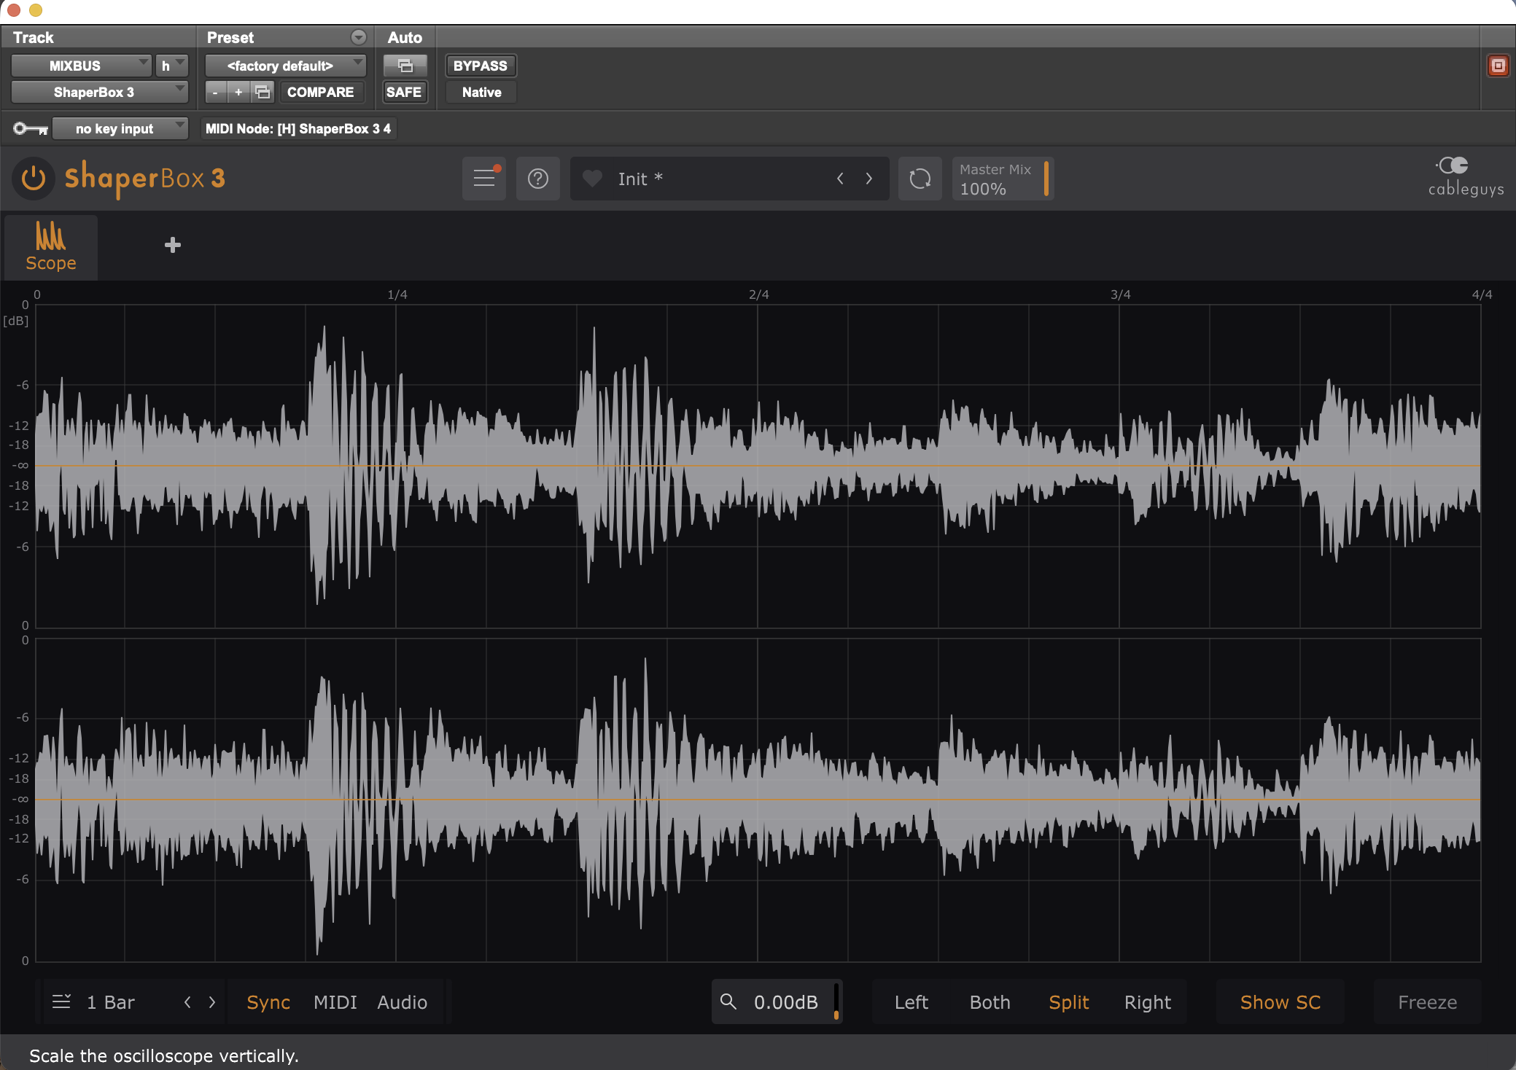1516x1070 pixels.
Task: Click the circular-arrows icon beside the preset name
Action: coord(920,179)
